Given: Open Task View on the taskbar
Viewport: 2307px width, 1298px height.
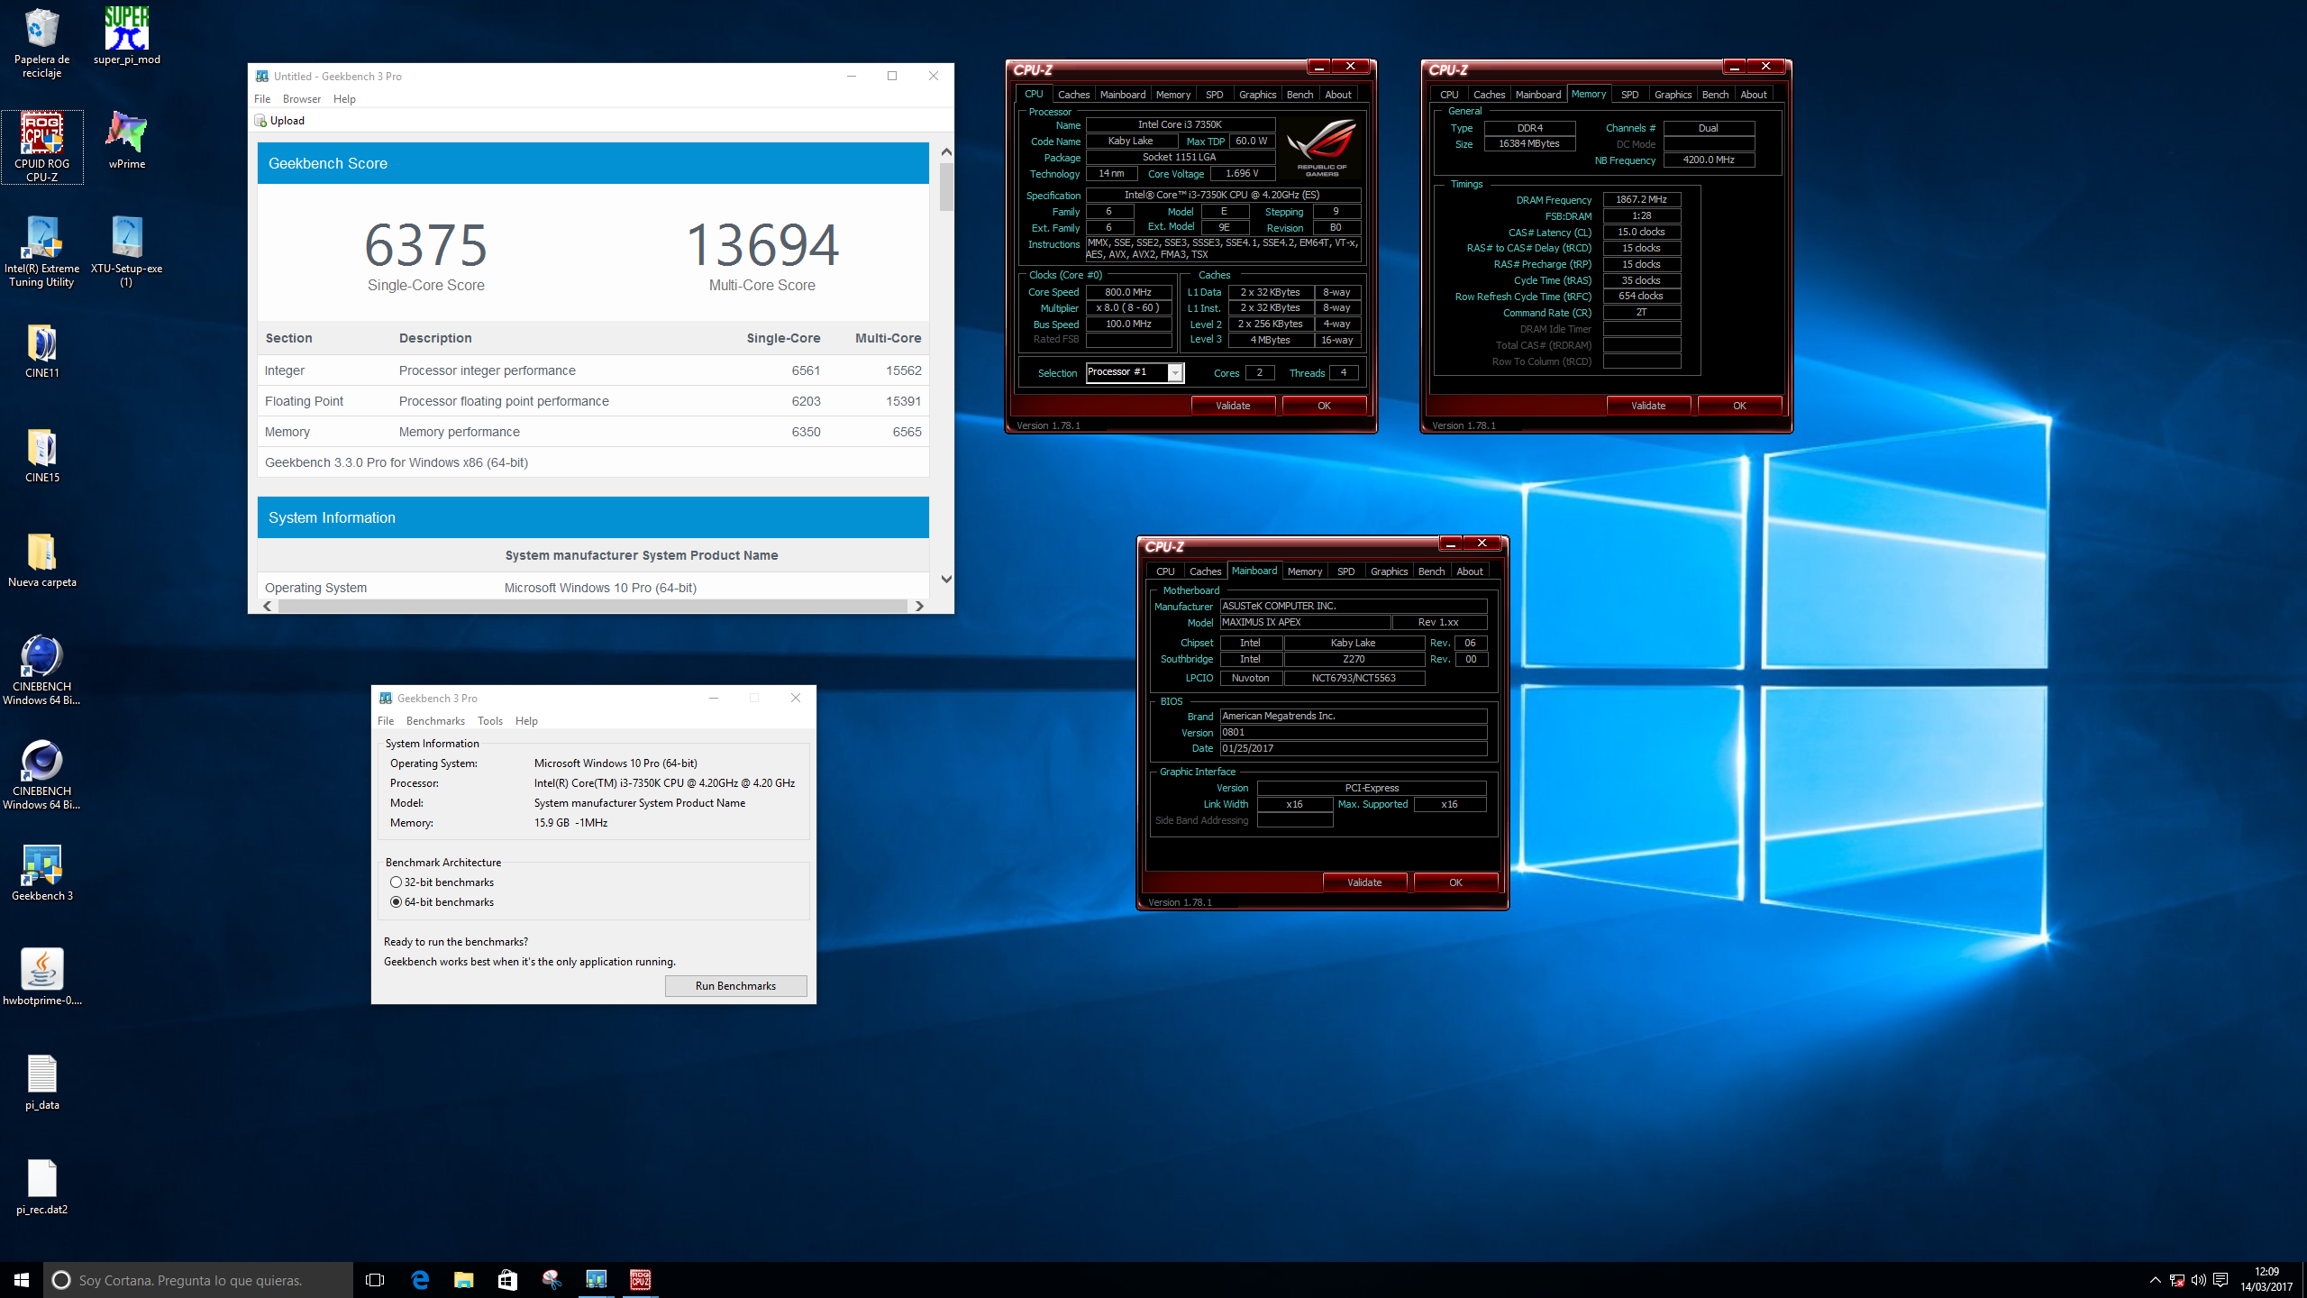Looking at the screenshot, I should click(x=375, y=1280).
